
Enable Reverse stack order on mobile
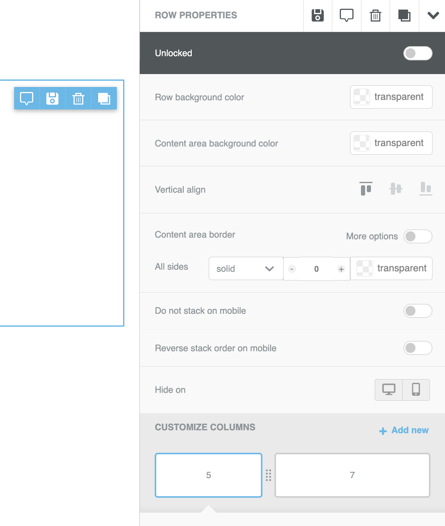(x=418, y=348)
